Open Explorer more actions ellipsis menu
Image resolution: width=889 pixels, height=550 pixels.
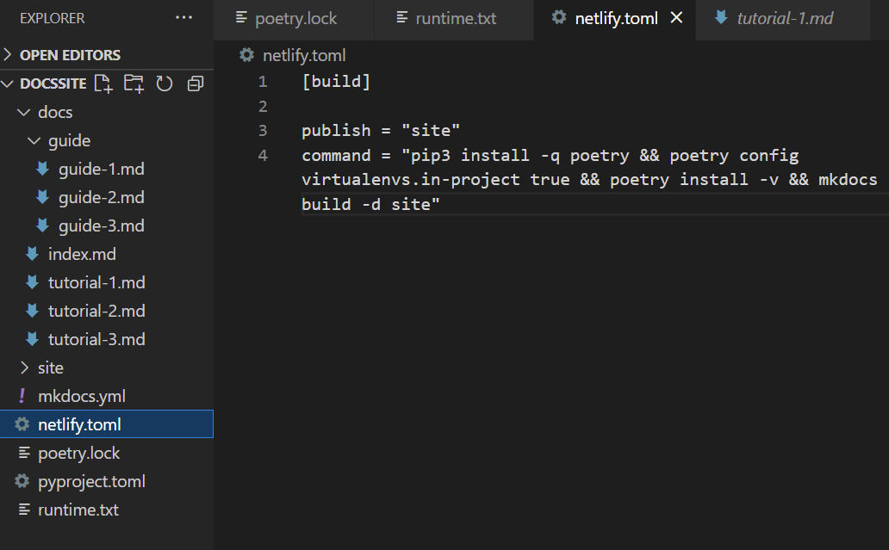183,17
